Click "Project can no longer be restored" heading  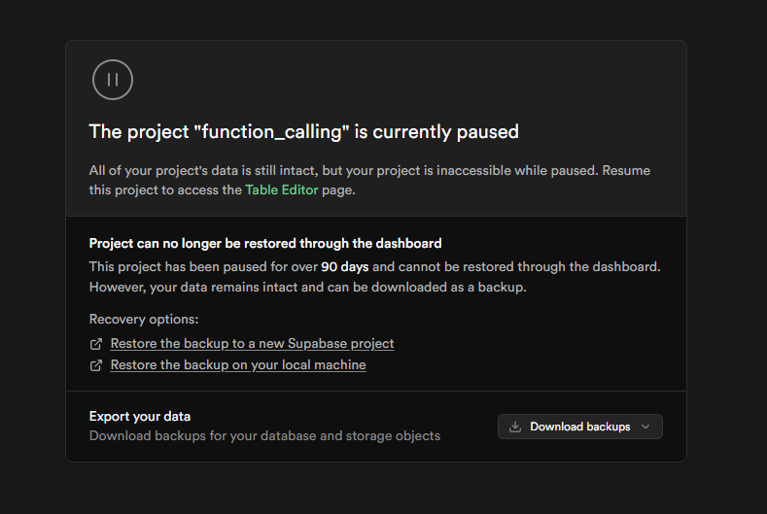point(265,244)
